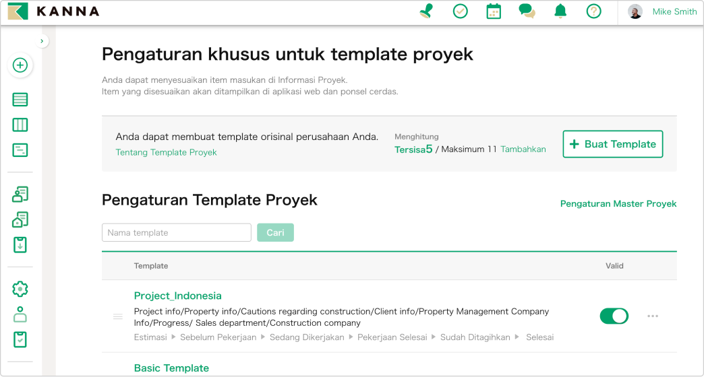The height and width of the screenshot is (377, 704).
Task: Click the plus circle create icon in sidebar
Action: (x=20, y=65)
